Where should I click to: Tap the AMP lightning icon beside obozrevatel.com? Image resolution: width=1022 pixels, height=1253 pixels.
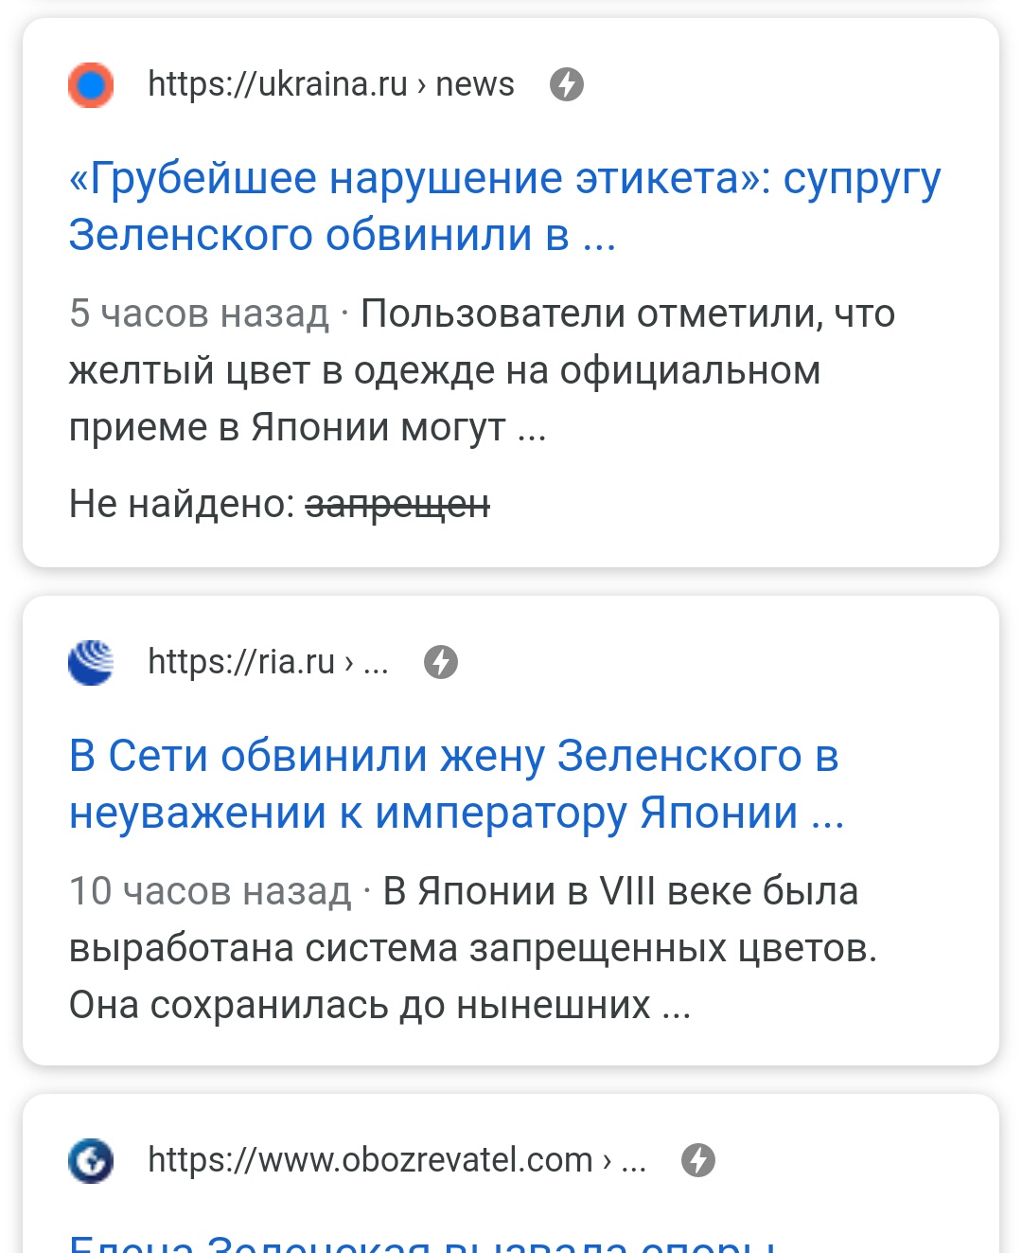pyautogui.click(x=698, y=1160)
